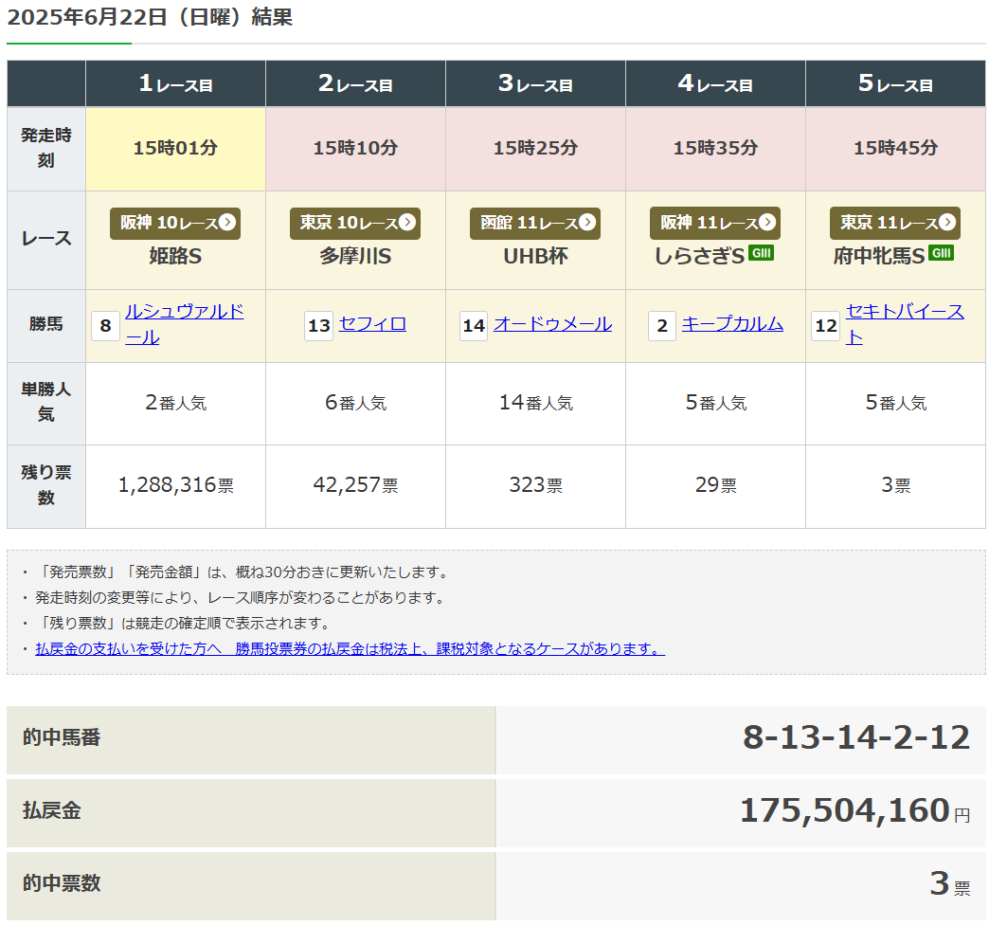Click the 15時45分 start time cell

[895, 149]
